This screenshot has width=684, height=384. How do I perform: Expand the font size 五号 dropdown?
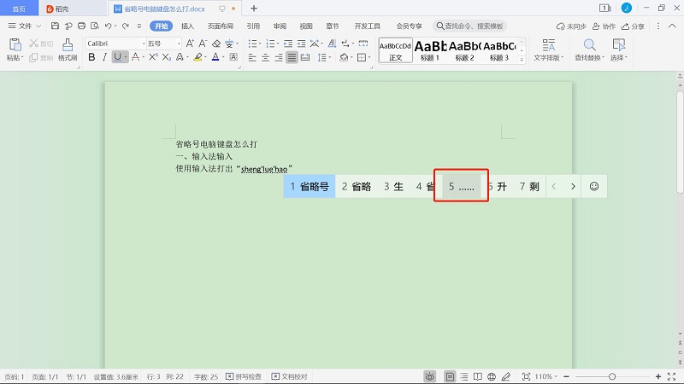[177, 43]
